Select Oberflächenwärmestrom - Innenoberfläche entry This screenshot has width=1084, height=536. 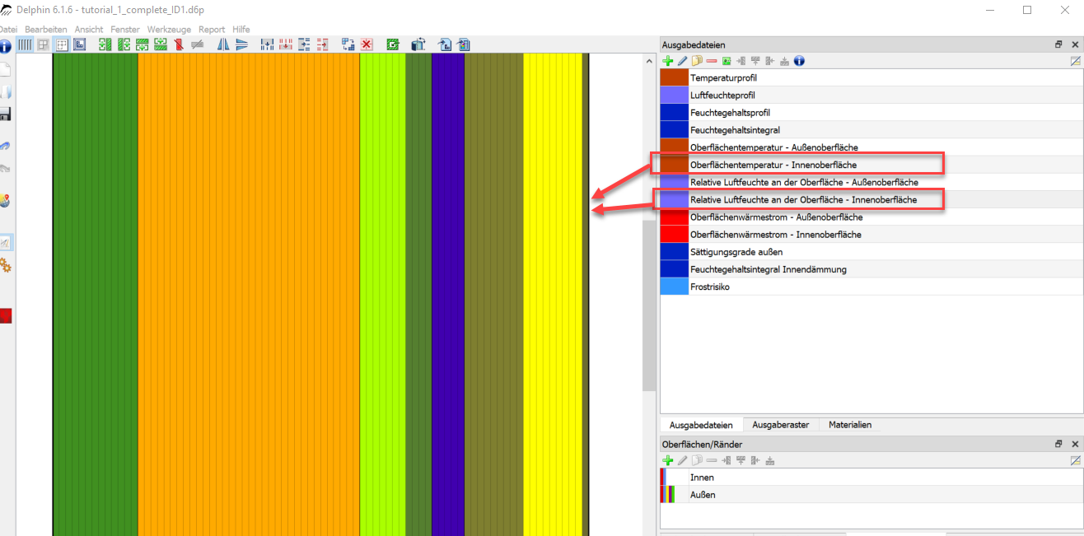click(871, 234)
